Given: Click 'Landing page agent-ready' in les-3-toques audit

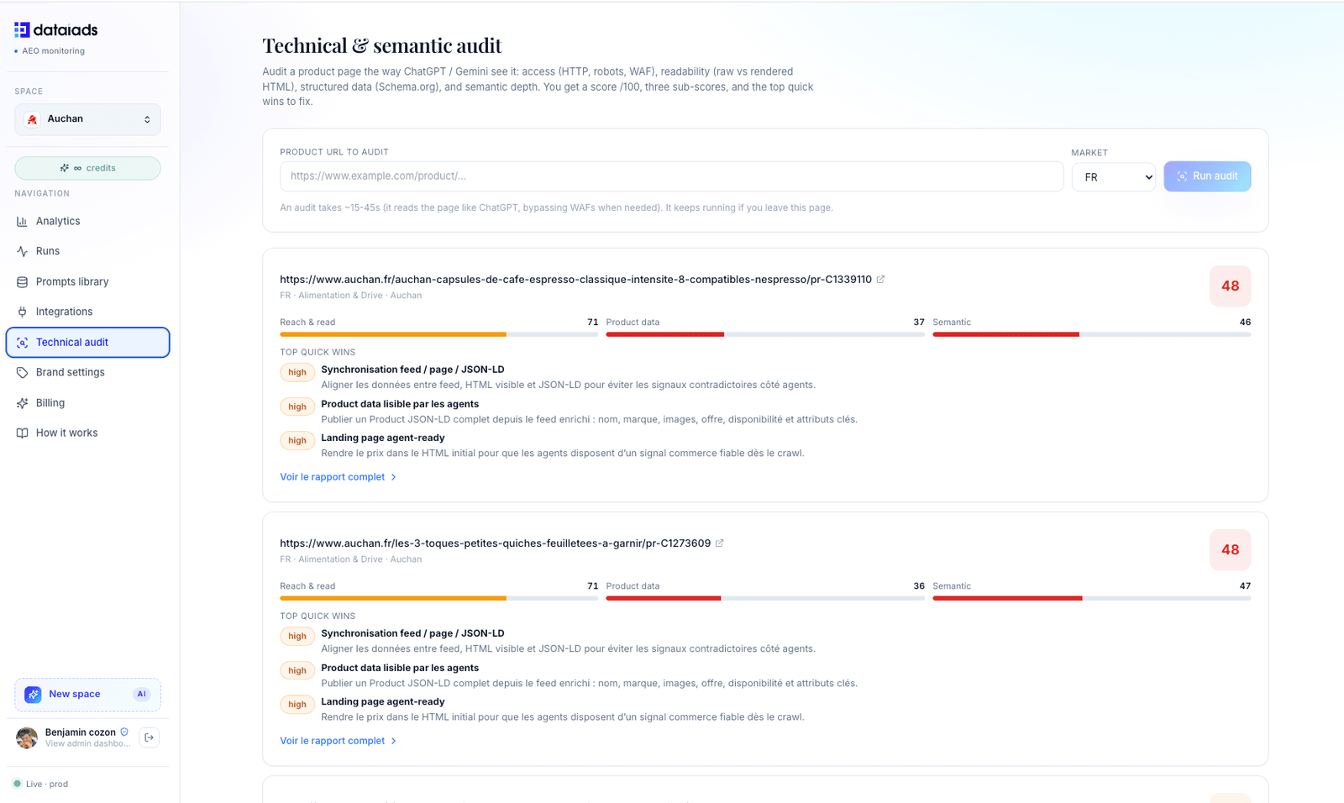Looking at the screenshot, I should tap(383, 701).
